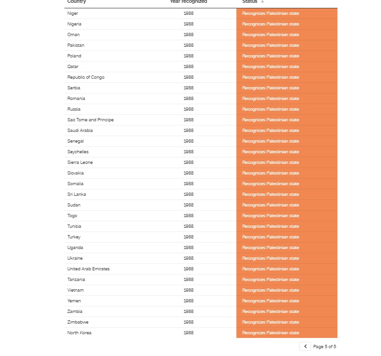Click the Vietnam country cell
The width and height of the screenshot is (381, 356).
click(76, 290)
